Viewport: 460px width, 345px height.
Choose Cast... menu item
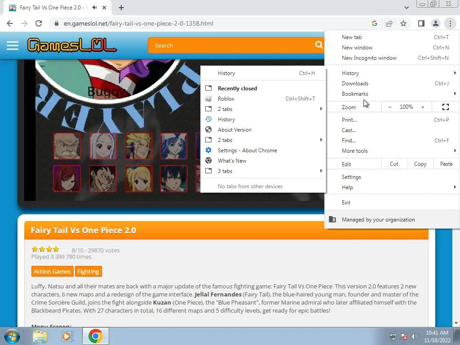click(x=392, y=130)
